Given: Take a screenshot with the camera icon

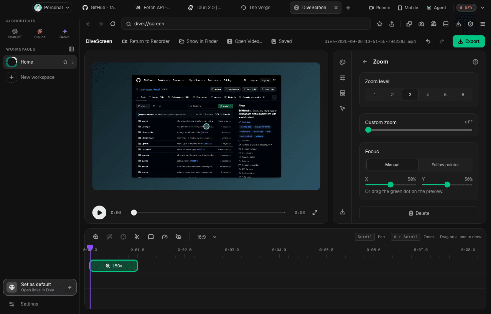Looking at the screenshot, I should tap(421, 24).
